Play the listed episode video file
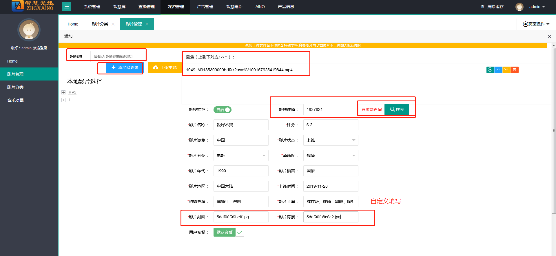 [x=490, y=70]
